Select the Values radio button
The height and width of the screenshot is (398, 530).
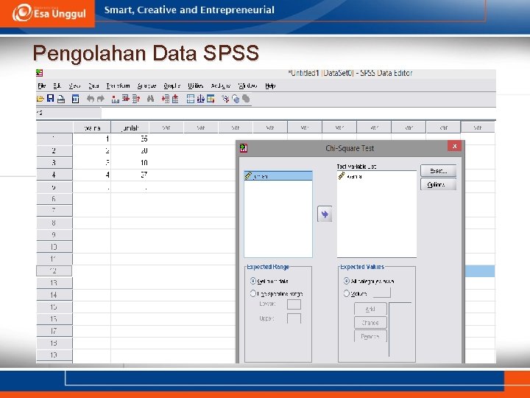[x=346, y=293]
